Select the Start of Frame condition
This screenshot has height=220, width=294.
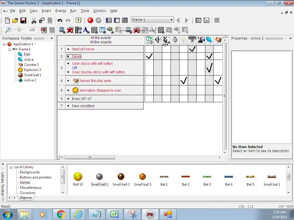[83, 49]
